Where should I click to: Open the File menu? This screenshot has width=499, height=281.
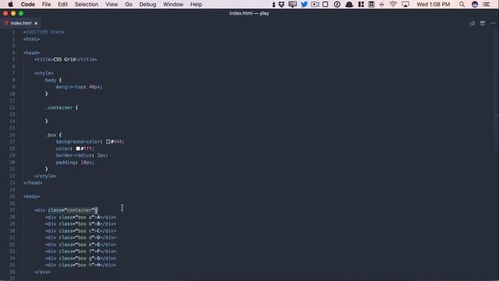click(x=47, y=5)
